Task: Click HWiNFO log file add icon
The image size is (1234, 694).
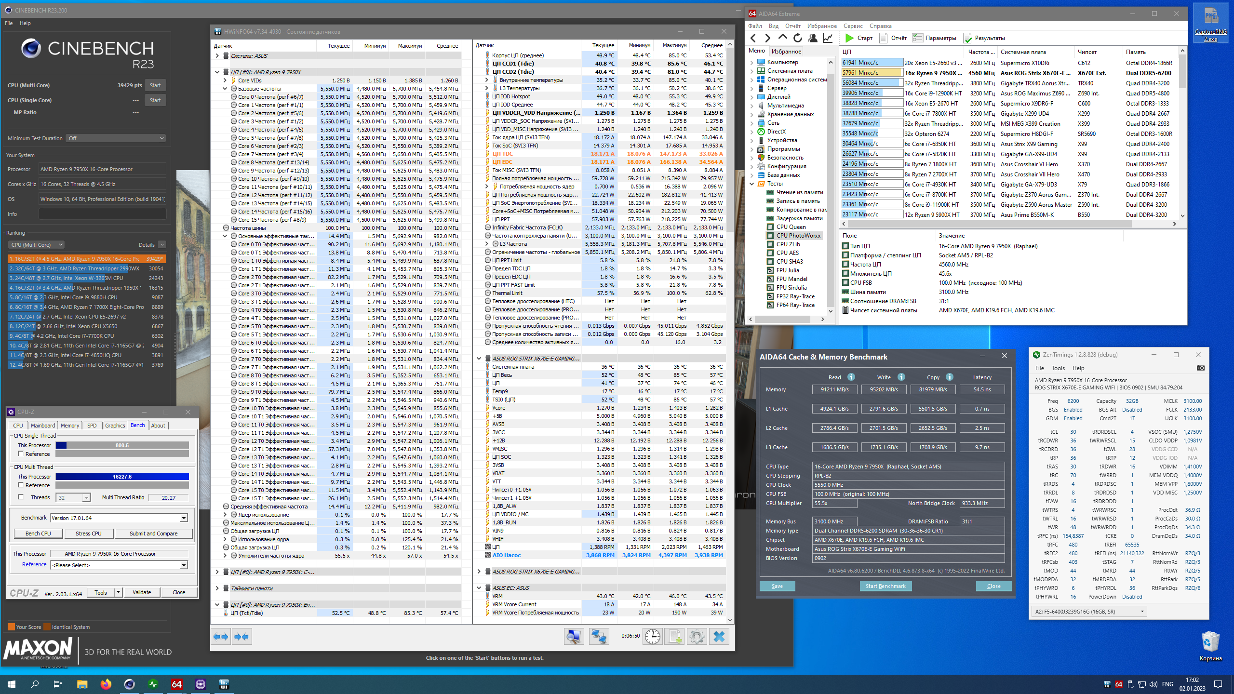Action: (674, 637)
